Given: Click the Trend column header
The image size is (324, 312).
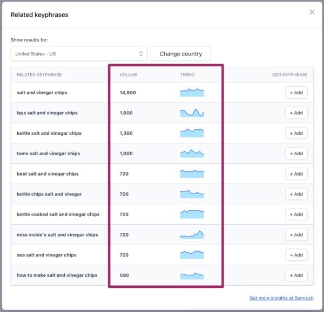Looking at the screenshot, I should (187, 75).
